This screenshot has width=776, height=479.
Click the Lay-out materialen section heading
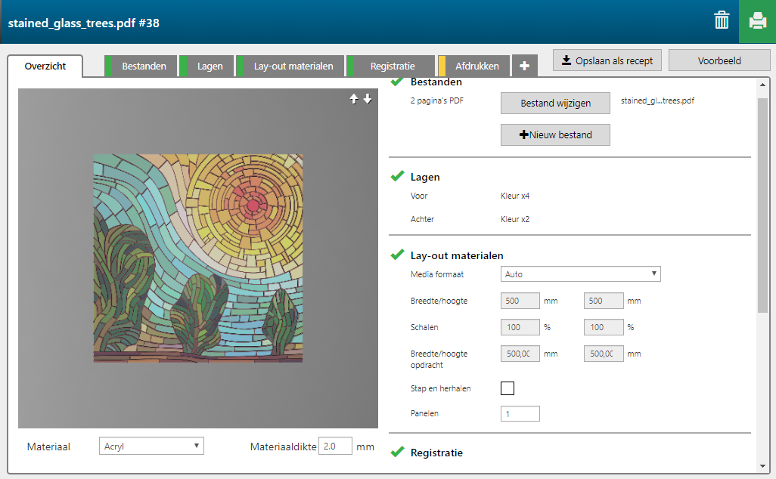(x=457, y=255)
